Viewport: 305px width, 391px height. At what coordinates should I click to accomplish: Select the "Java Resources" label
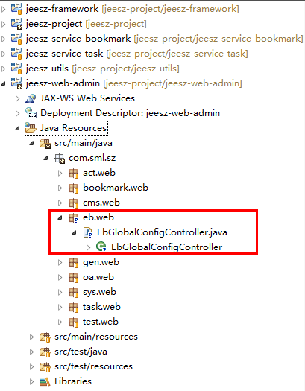pos(73,128)
